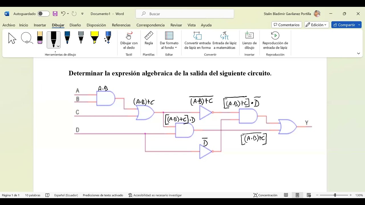The height and width of the screenshot is (205, 365).
Task: Change language Español (Ecuador)
Action: coord(66,195)
